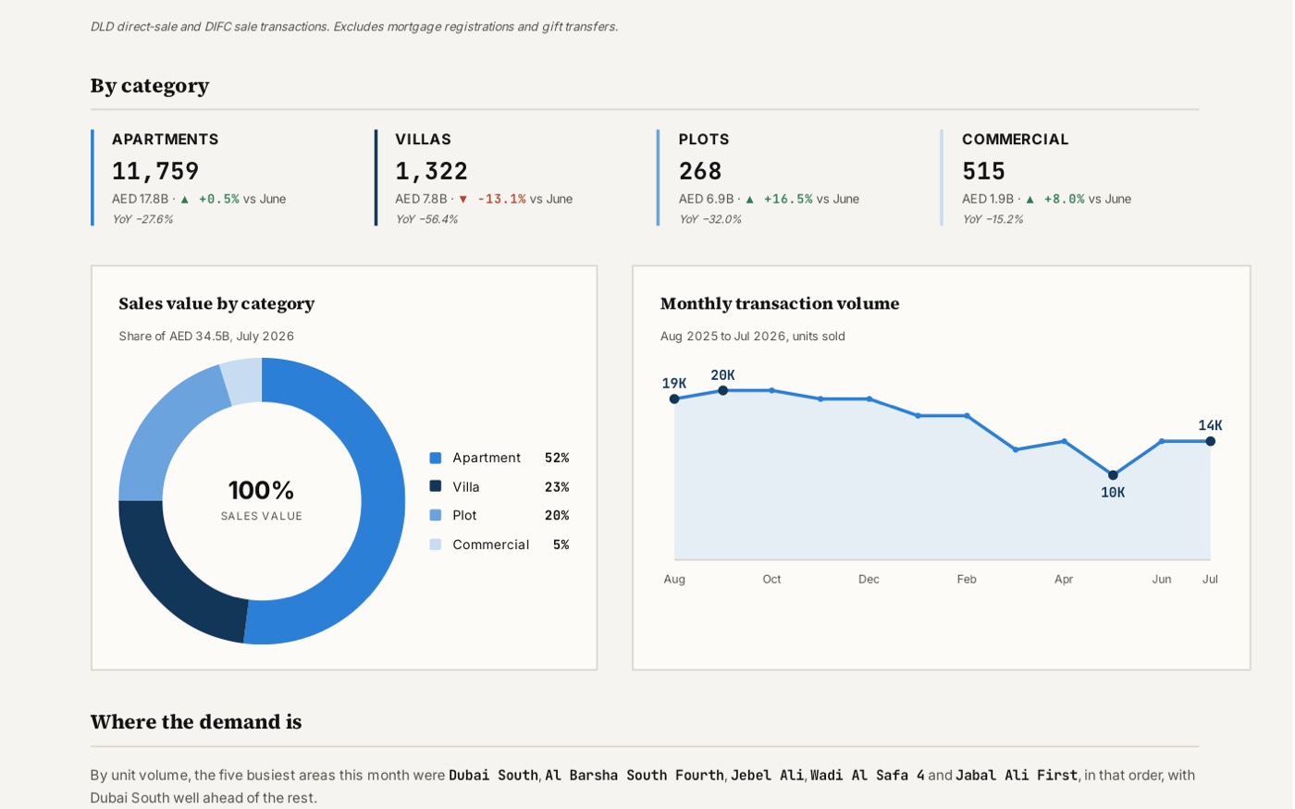
Task: Select the Plot legend color square
Action: pos(436,515)
